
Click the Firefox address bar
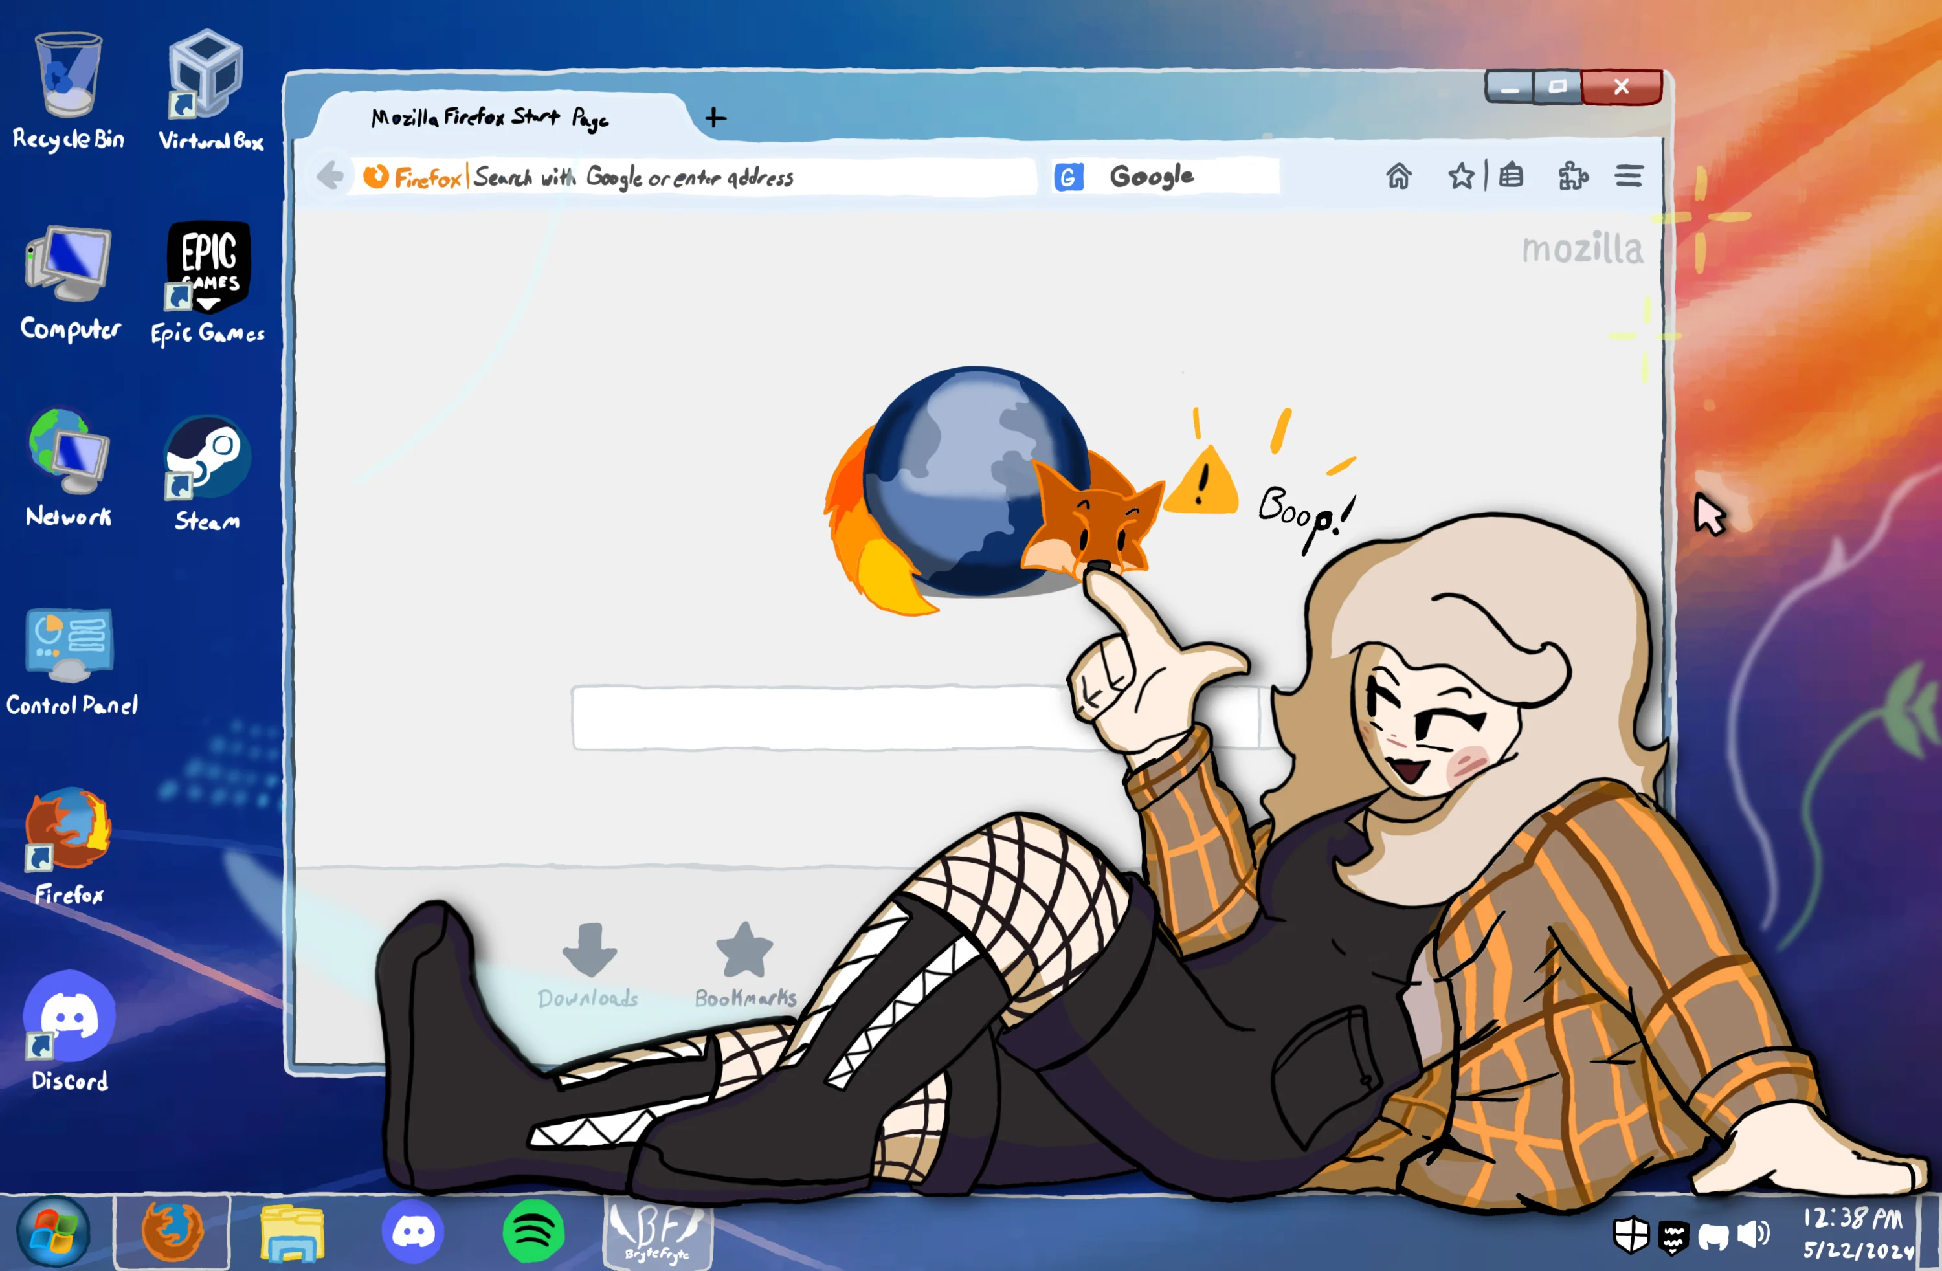click(x=693, y=177)
